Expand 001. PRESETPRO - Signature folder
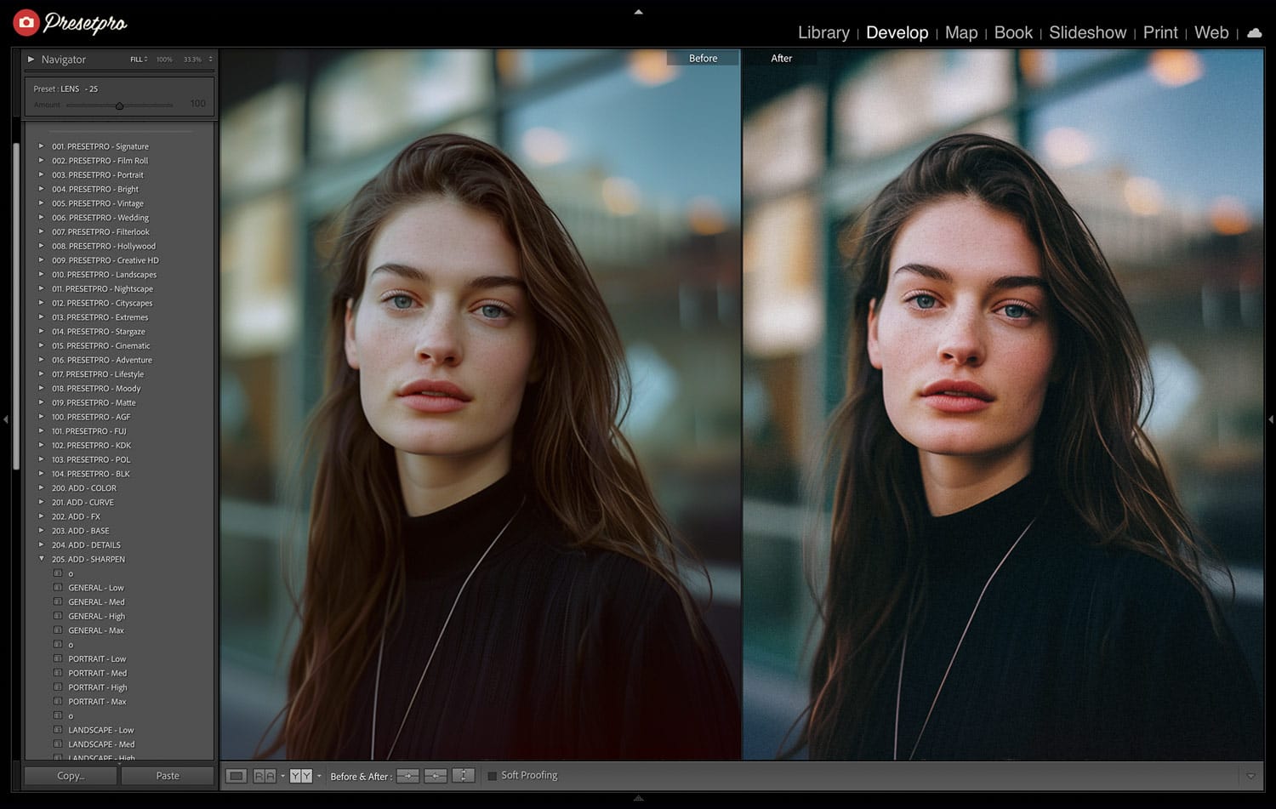Image resolution: width=1276 pixels, height=809 pixels. point(41,146)
